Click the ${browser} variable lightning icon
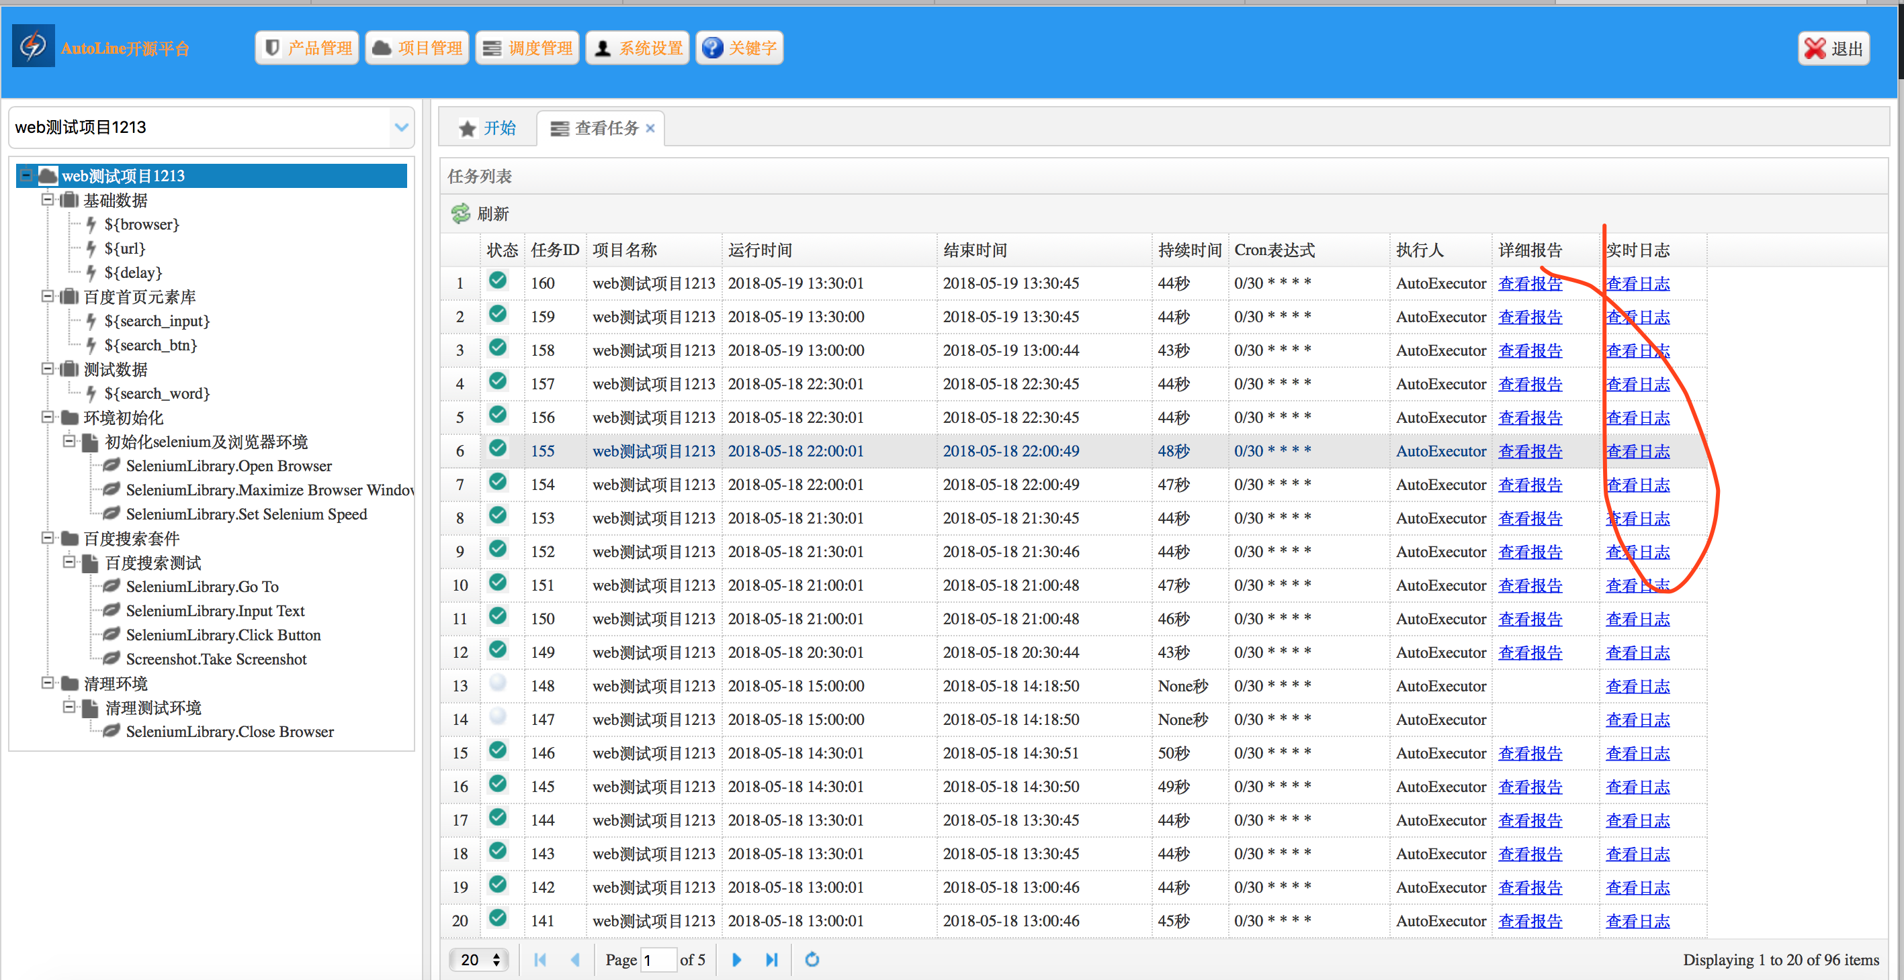The width and height of the screenshot is (1904, 980). [x=91, y=224]
